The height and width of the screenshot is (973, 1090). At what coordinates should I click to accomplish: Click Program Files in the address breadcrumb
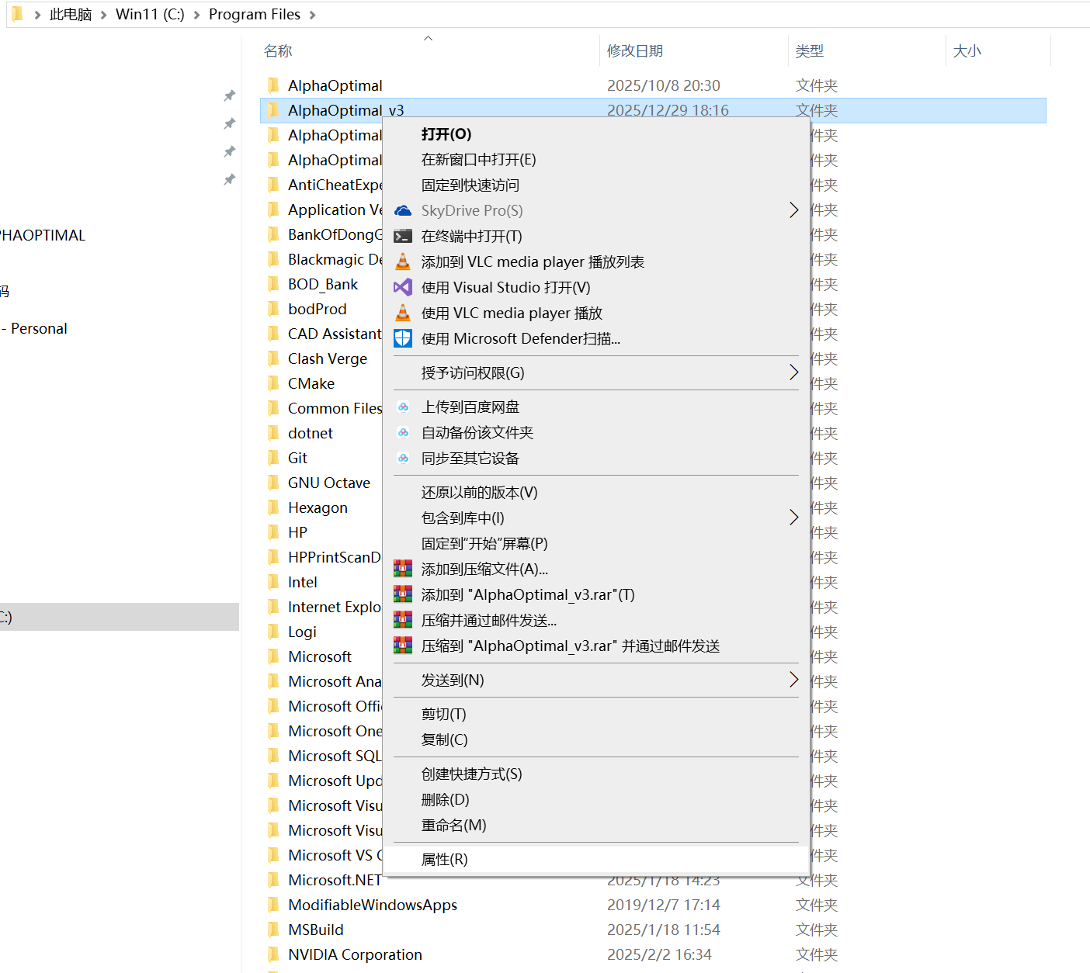click(254, 15)
